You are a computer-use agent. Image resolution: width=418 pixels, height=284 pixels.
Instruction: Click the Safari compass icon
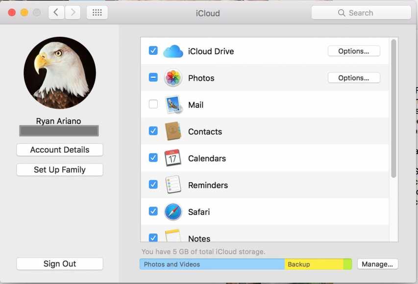click(172, 211)
